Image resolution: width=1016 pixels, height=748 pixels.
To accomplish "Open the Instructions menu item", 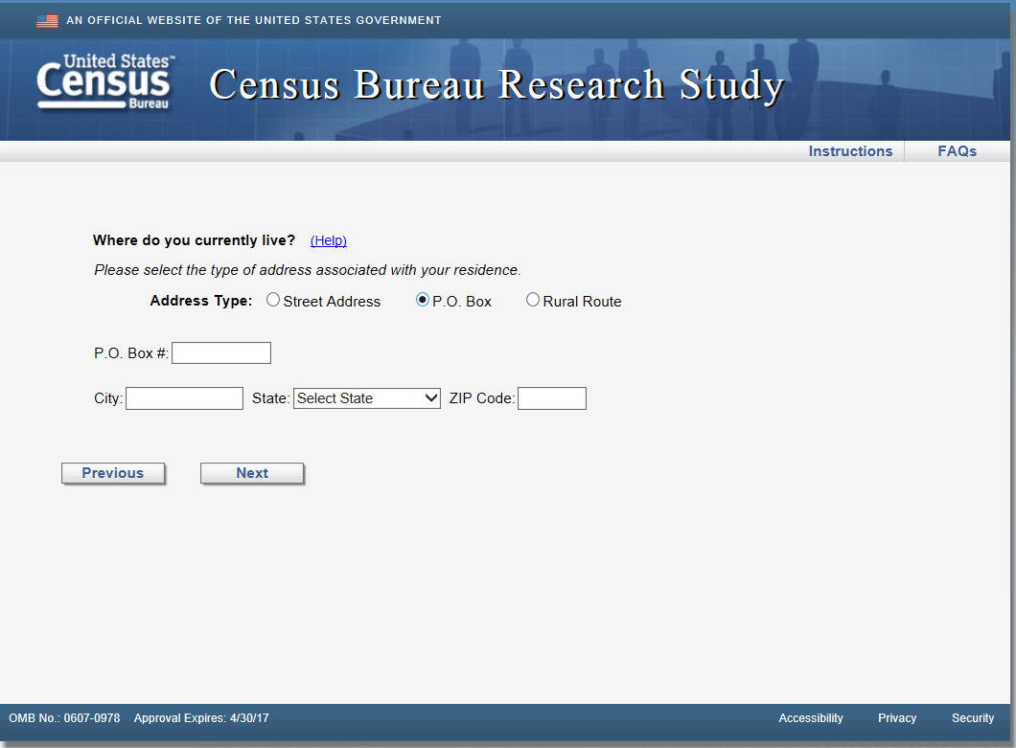I will click(x=850, y=151).
